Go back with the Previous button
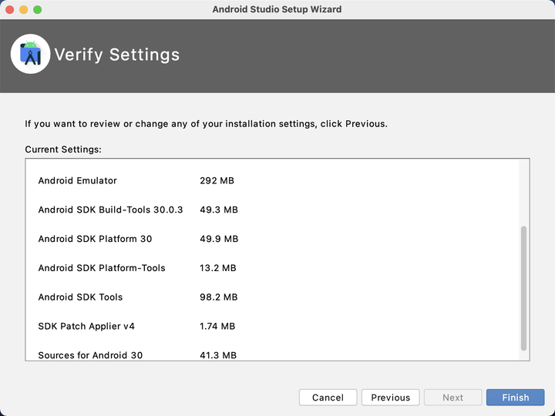 click(x=390, y=398)
